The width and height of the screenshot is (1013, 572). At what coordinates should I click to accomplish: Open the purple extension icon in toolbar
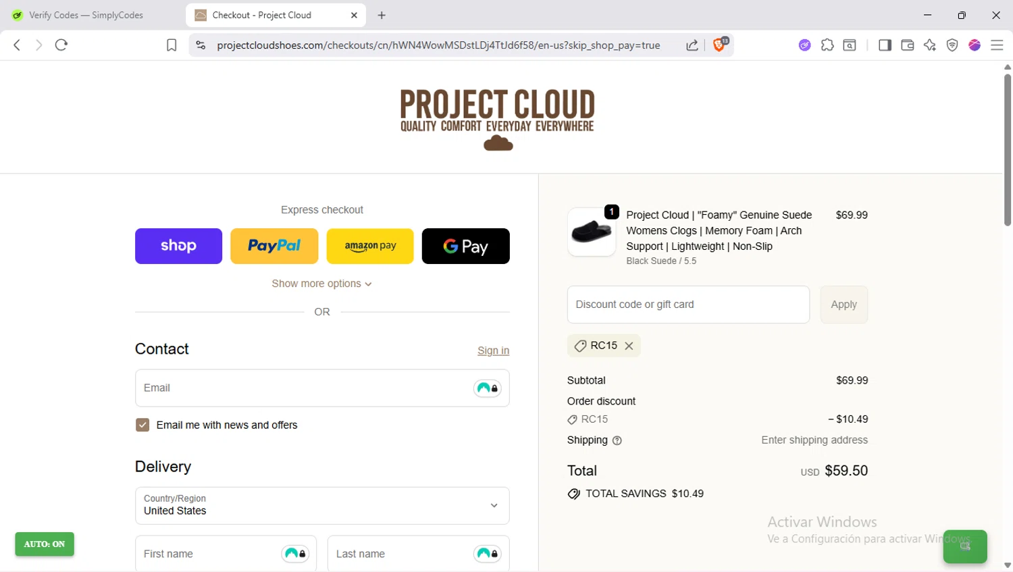click(804, 45)
